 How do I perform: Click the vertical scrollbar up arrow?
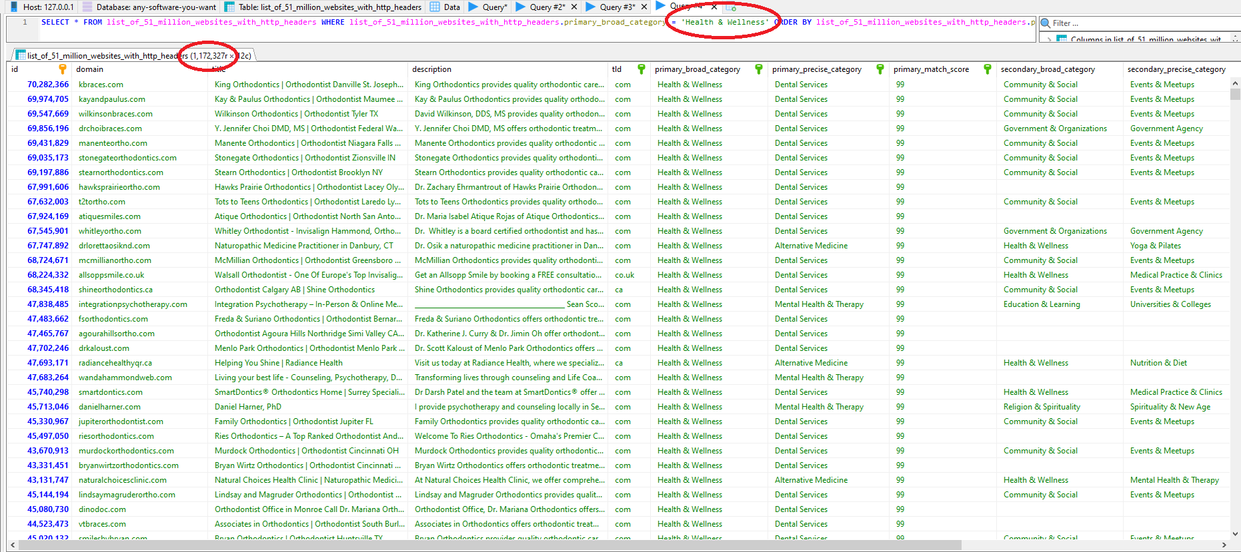point(1235,83)
